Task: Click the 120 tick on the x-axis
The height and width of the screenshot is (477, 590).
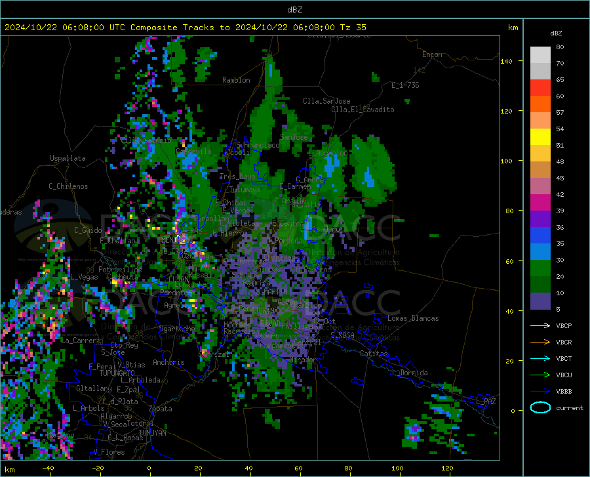Action: [x=447, y=468]
